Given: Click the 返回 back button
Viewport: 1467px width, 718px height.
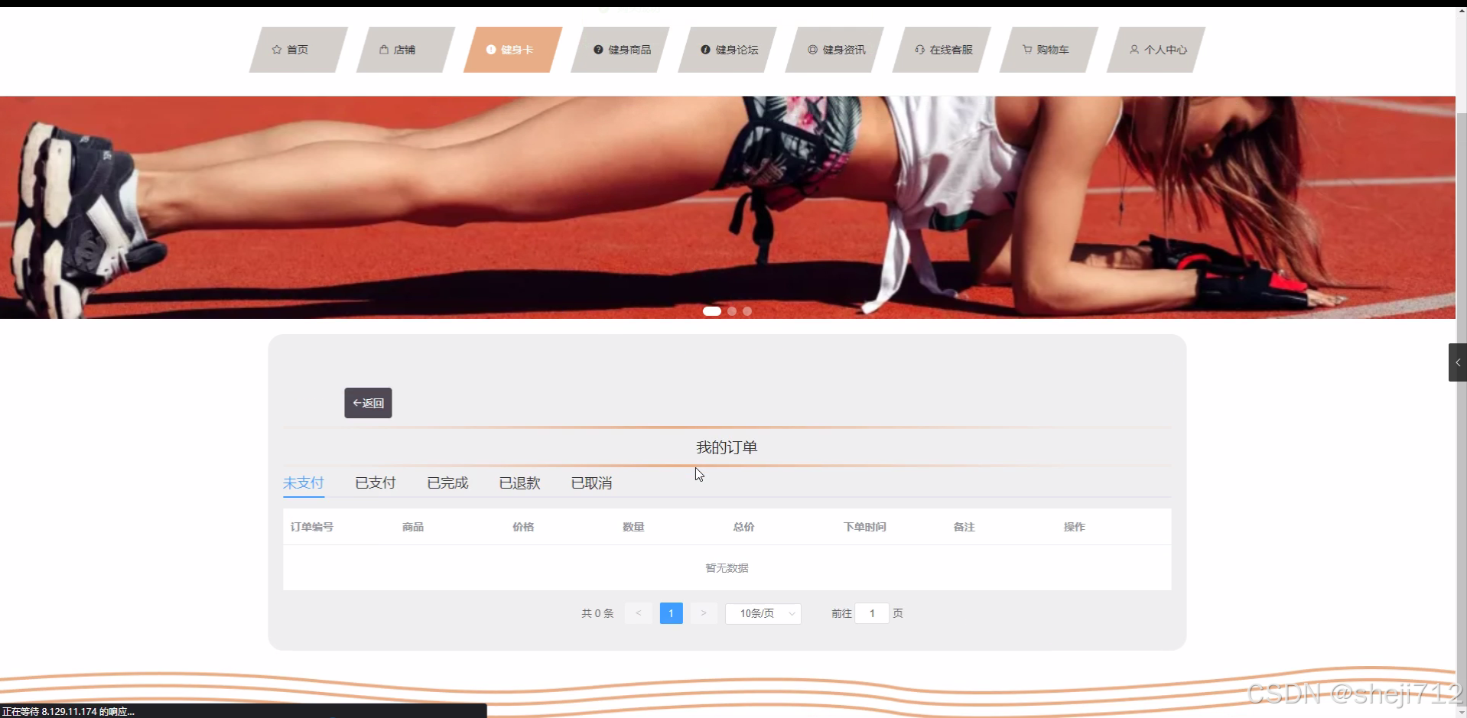Looking at the screenshot, I should 367,402.
